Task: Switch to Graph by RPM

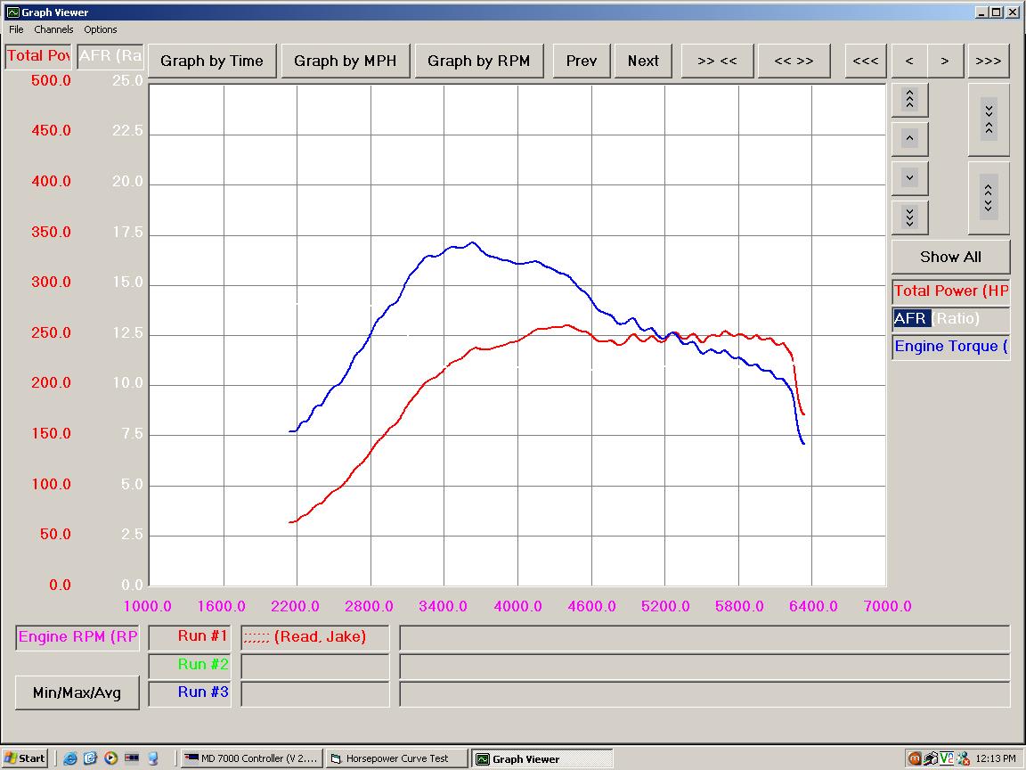Action: click(x=478, y=61)
